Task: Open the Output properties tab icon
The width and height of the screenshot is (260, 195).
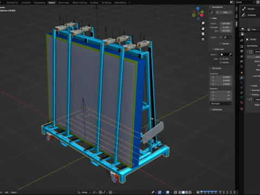Action: 242,51
